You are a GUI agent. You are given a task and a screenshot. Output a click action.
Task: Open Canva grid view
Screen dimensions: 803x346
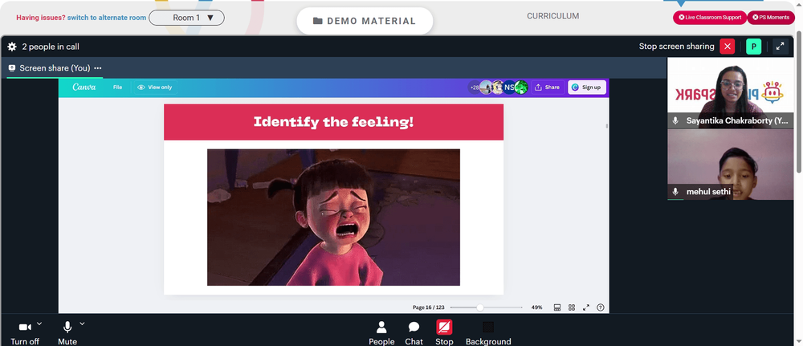(x=572, y=307)
